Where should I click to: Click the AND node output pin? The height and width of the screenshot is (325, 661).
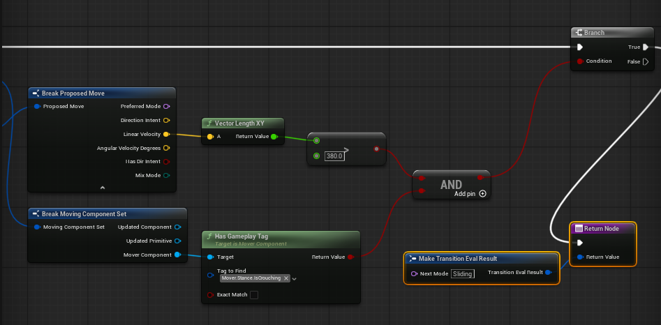[x=480, y=178]
